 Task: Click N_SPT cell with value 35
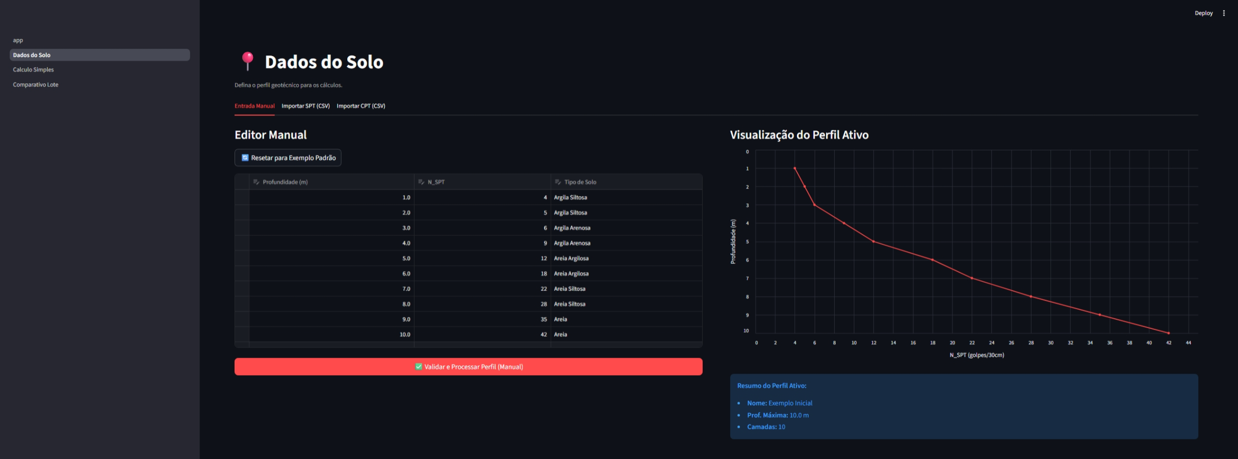pyautogui.click(x=482, y=319)
